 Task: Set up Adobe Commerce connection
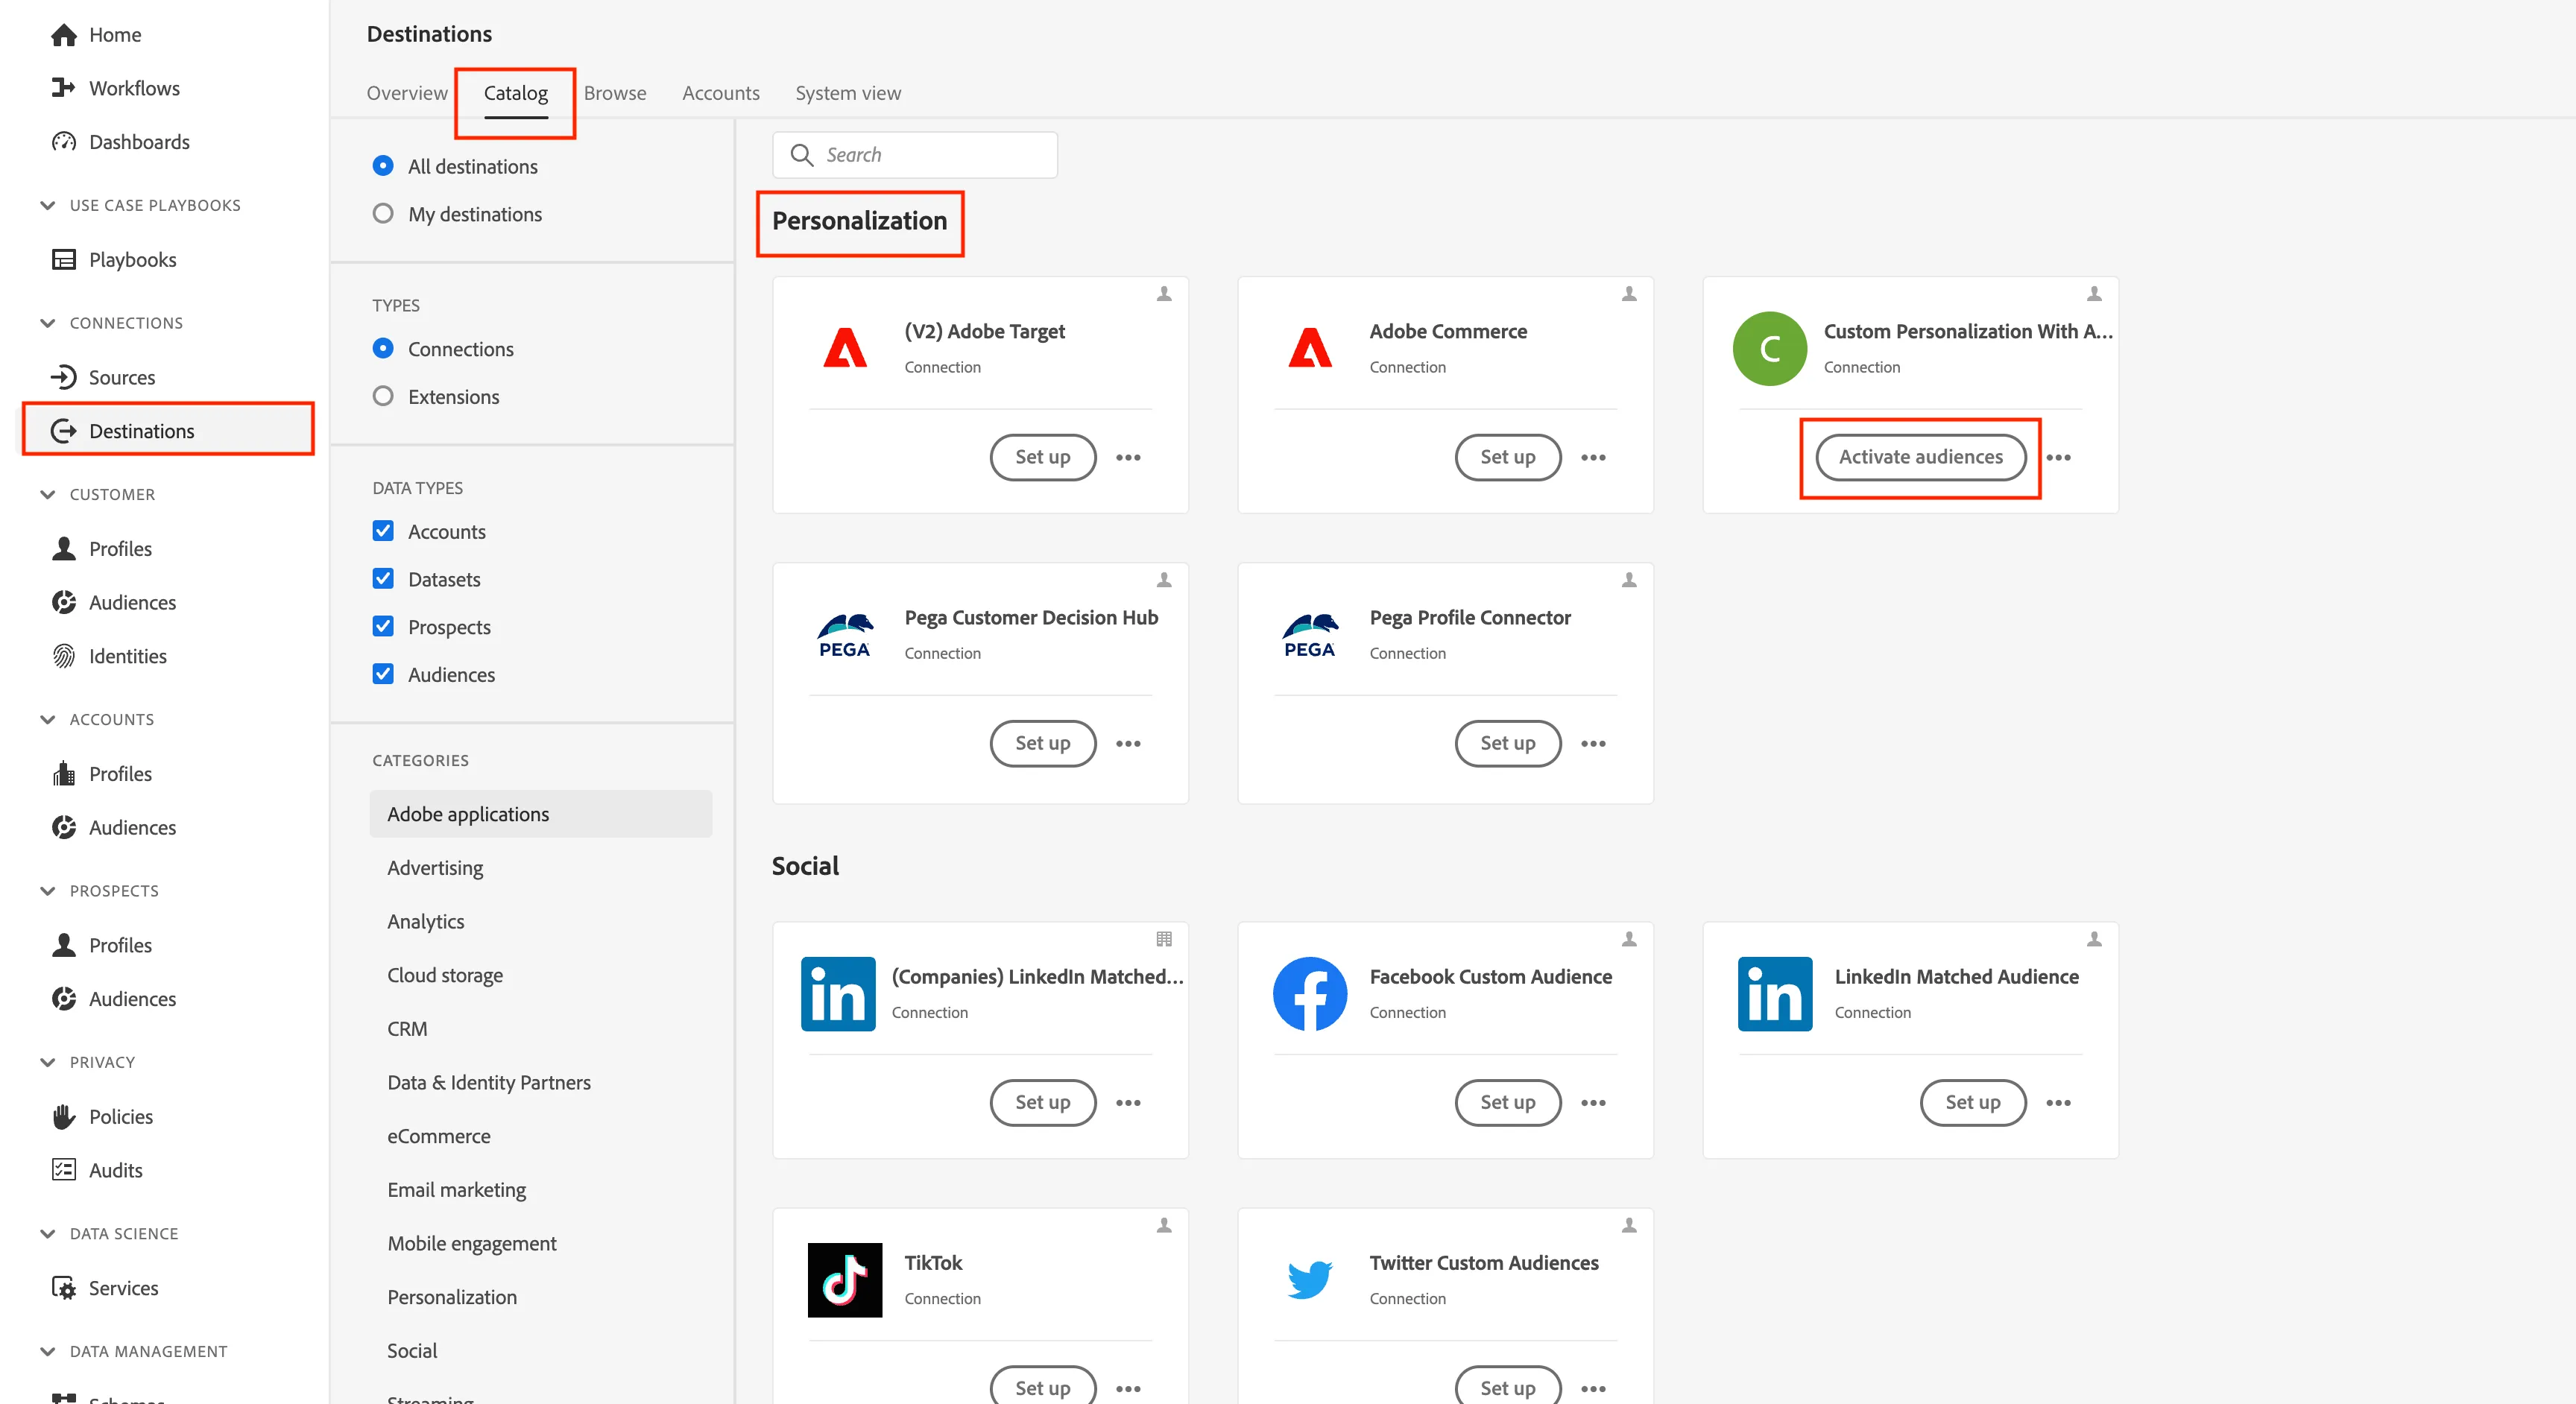click(x=1508, y=457)
